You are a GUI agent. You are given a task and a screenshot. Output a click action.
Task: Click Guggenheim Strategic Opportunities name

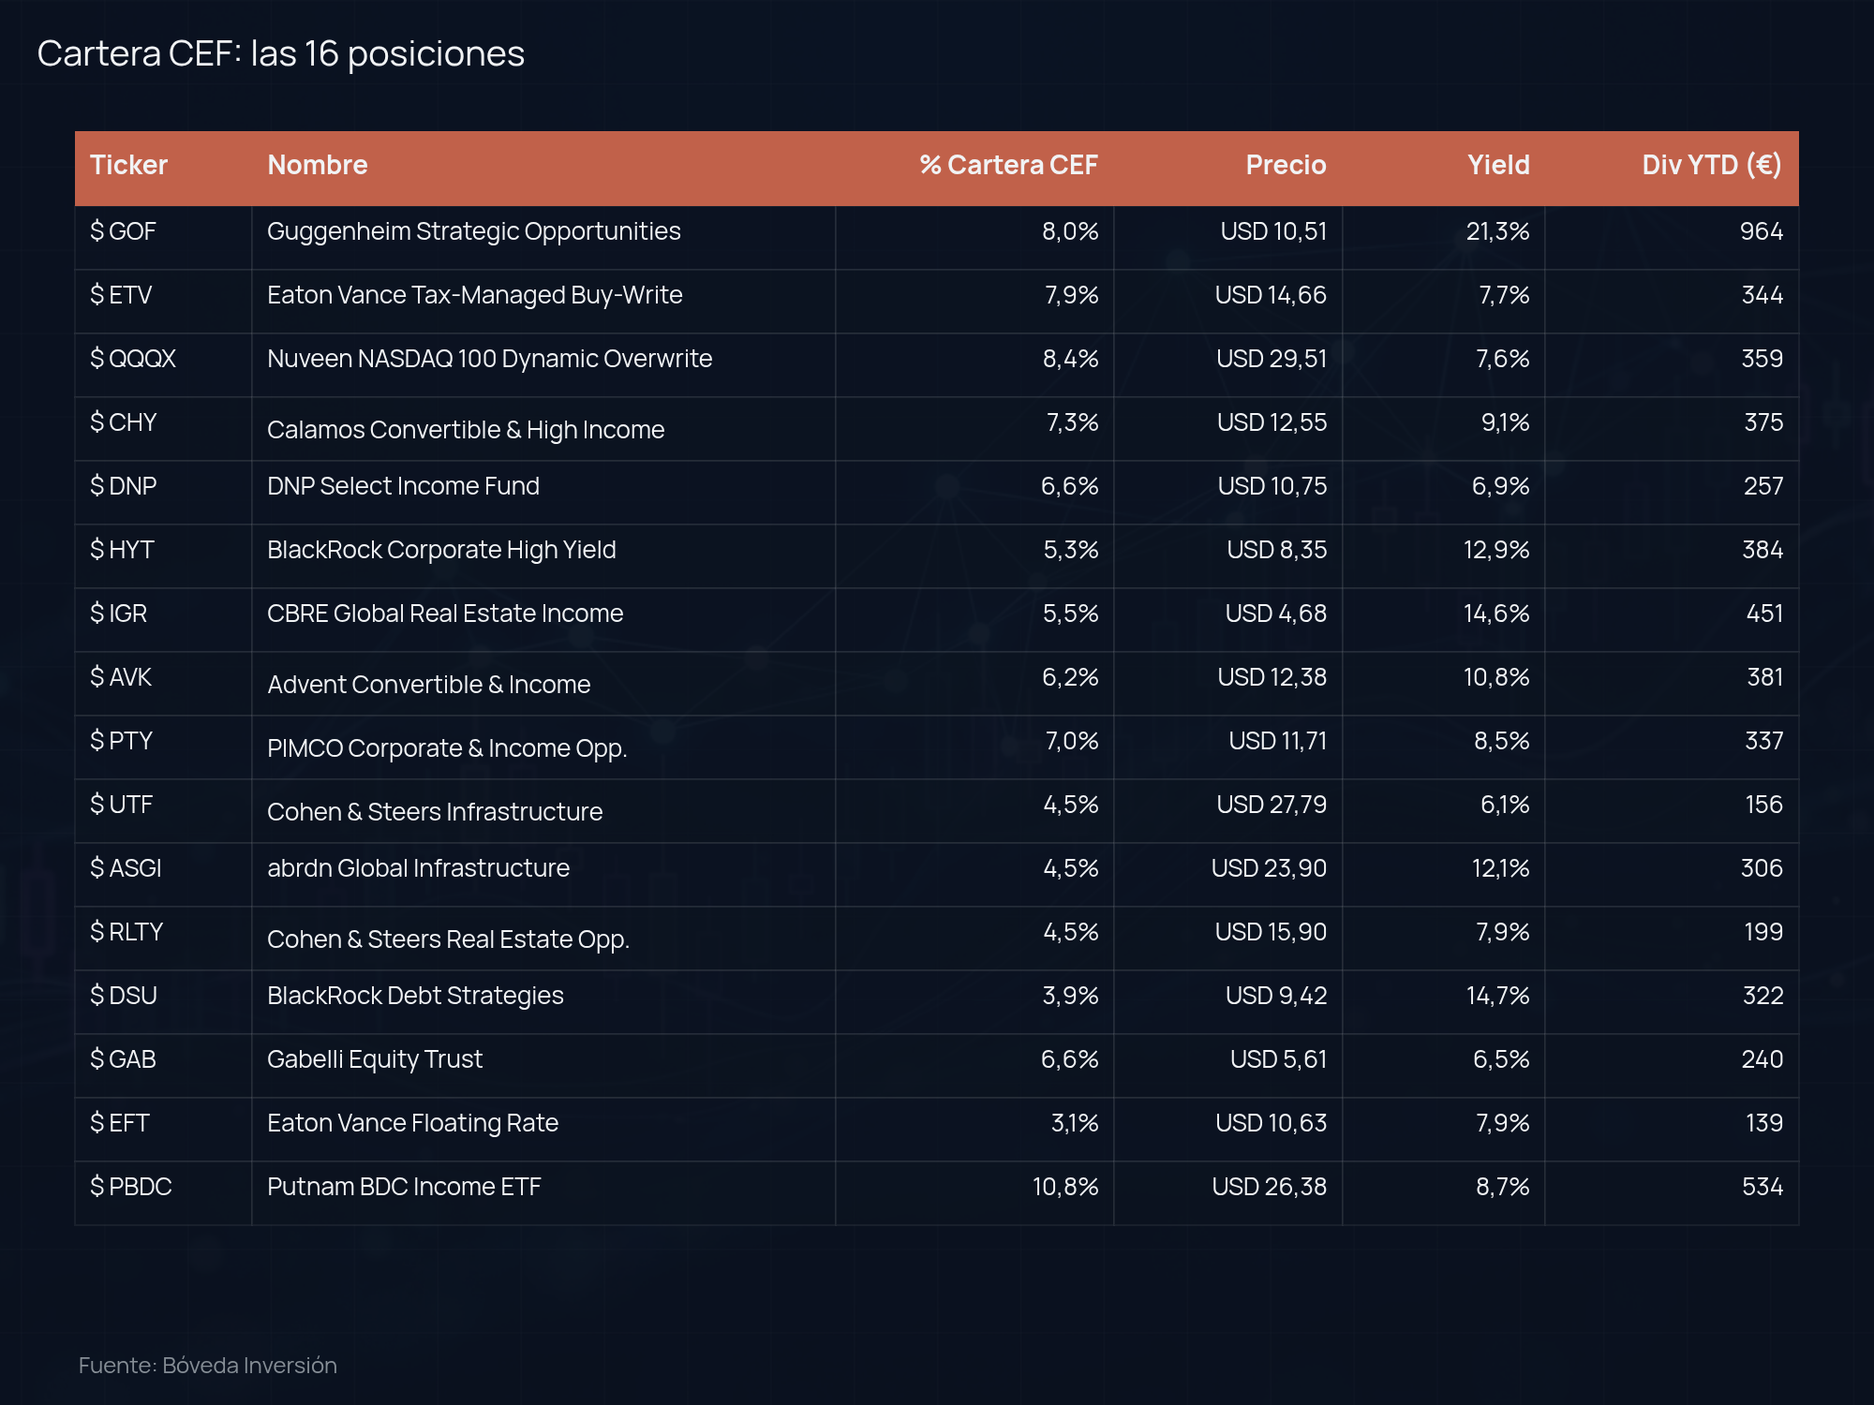474,231
